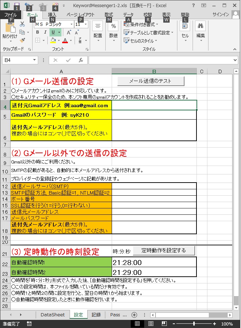Select the 21:28:00 time cell

pos(154,262)
